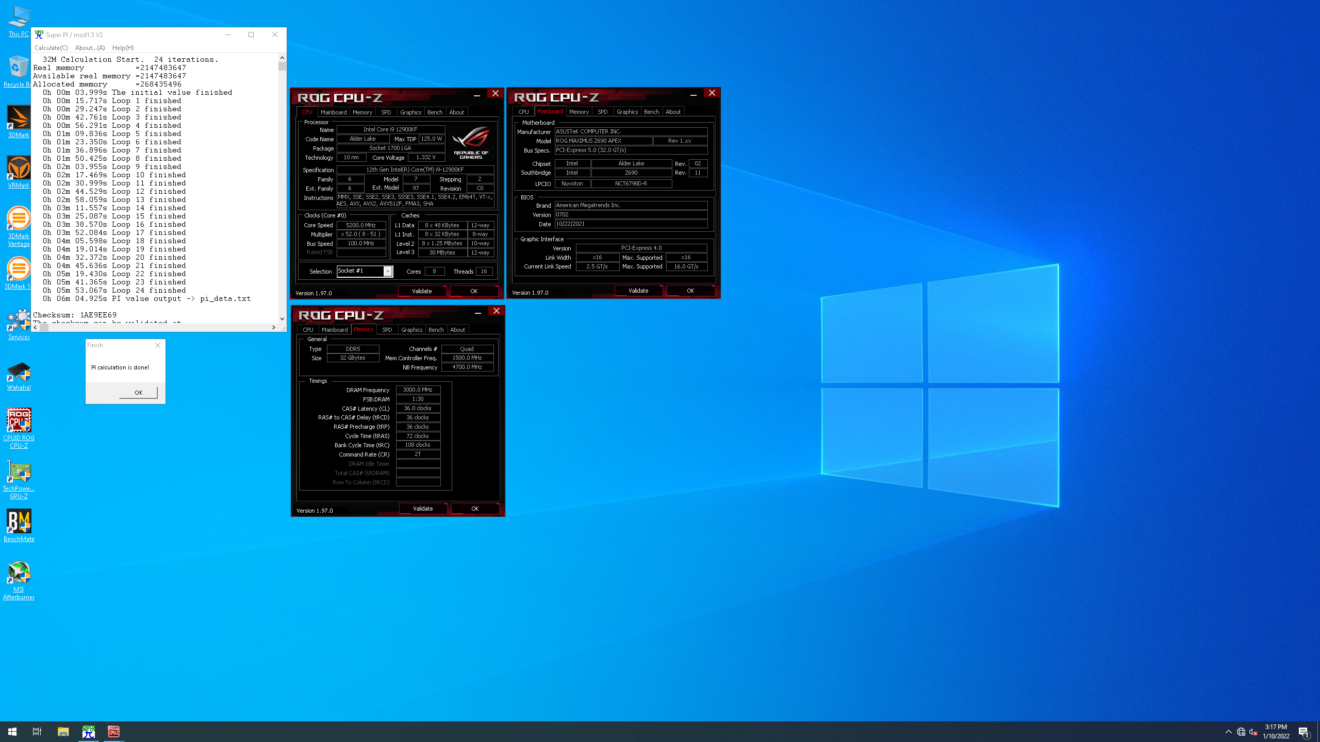Click the ROG MAXIMUS Z690 APEX model field

coord(603,141)
